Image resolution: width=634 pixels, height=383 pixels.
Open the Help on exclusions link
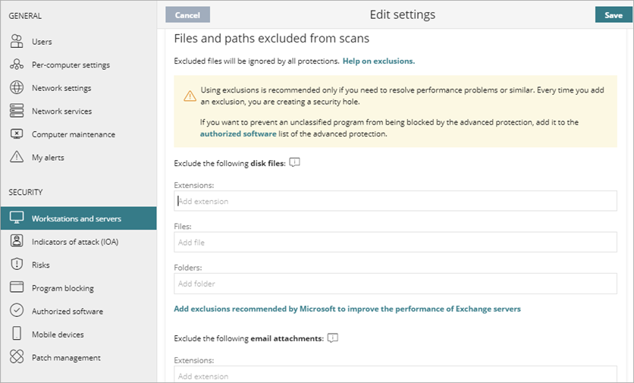pos(378,61)
